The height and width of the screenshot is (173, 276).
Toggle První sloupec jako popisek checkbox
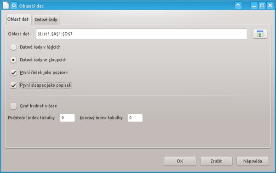point(13,85)
